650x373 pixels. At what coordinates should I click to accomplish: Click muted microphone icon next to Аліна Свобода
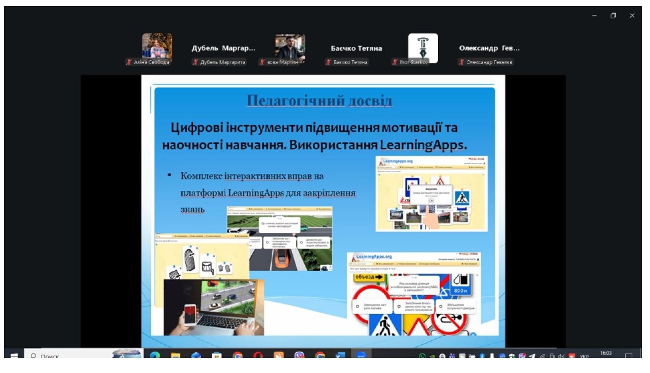point(129,62)
